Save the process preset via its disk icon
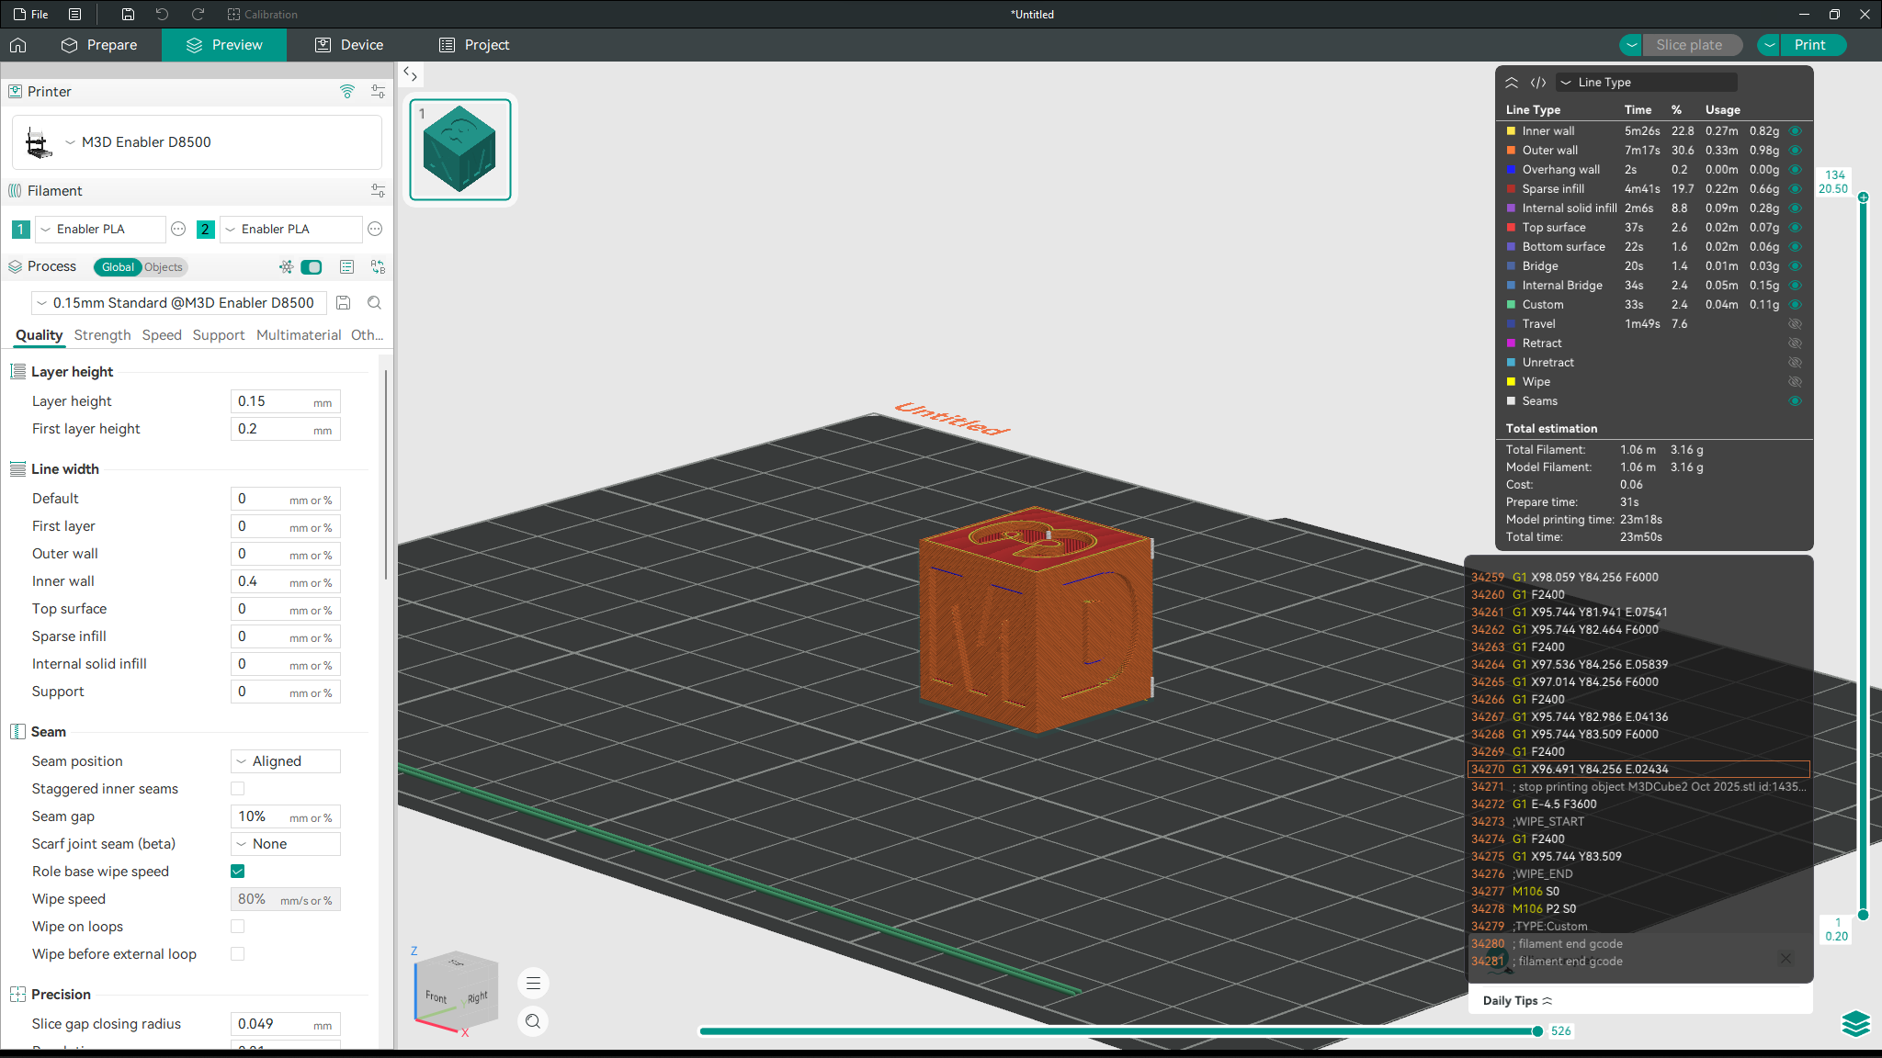 point(344,303)
